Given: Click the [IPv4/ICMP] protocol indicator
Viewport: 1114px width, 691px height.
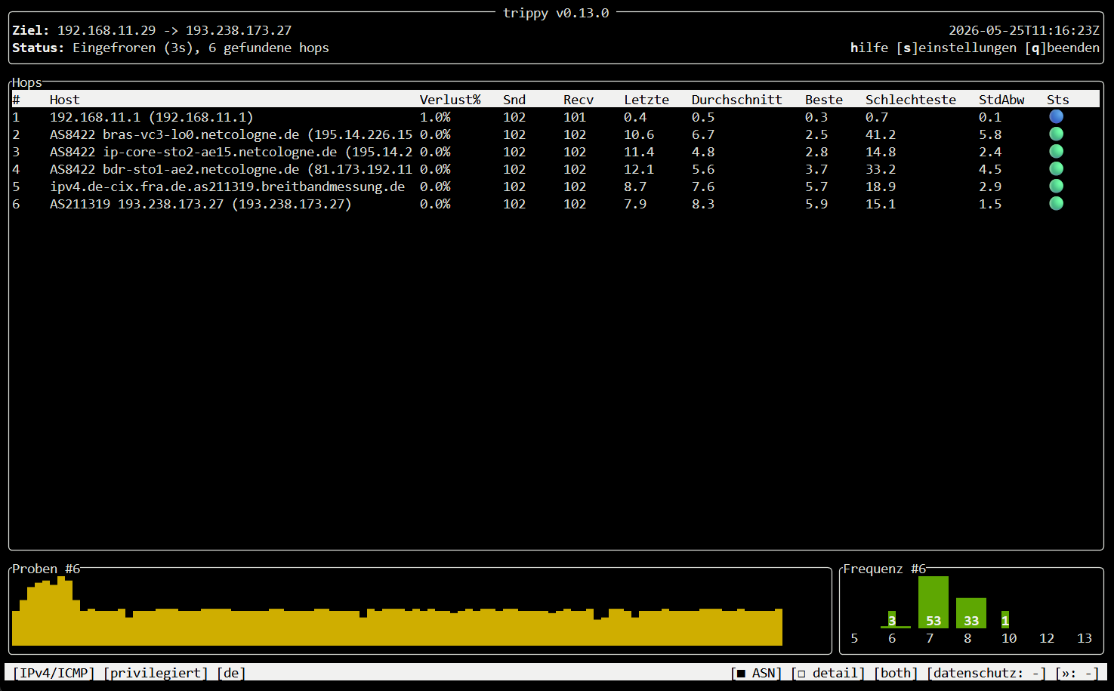Looking at the screenshot, I should pyautogui.click(x=54, y=673).
